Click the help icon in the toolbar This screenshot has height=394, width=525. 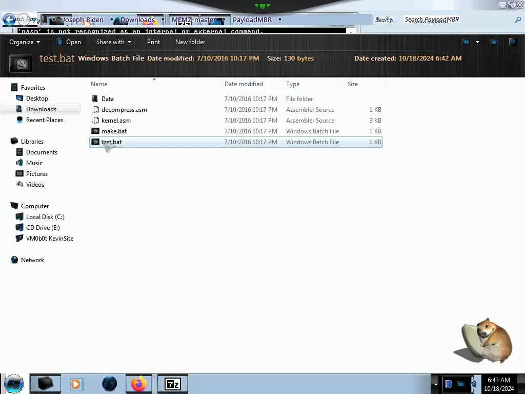pos(513,42)
